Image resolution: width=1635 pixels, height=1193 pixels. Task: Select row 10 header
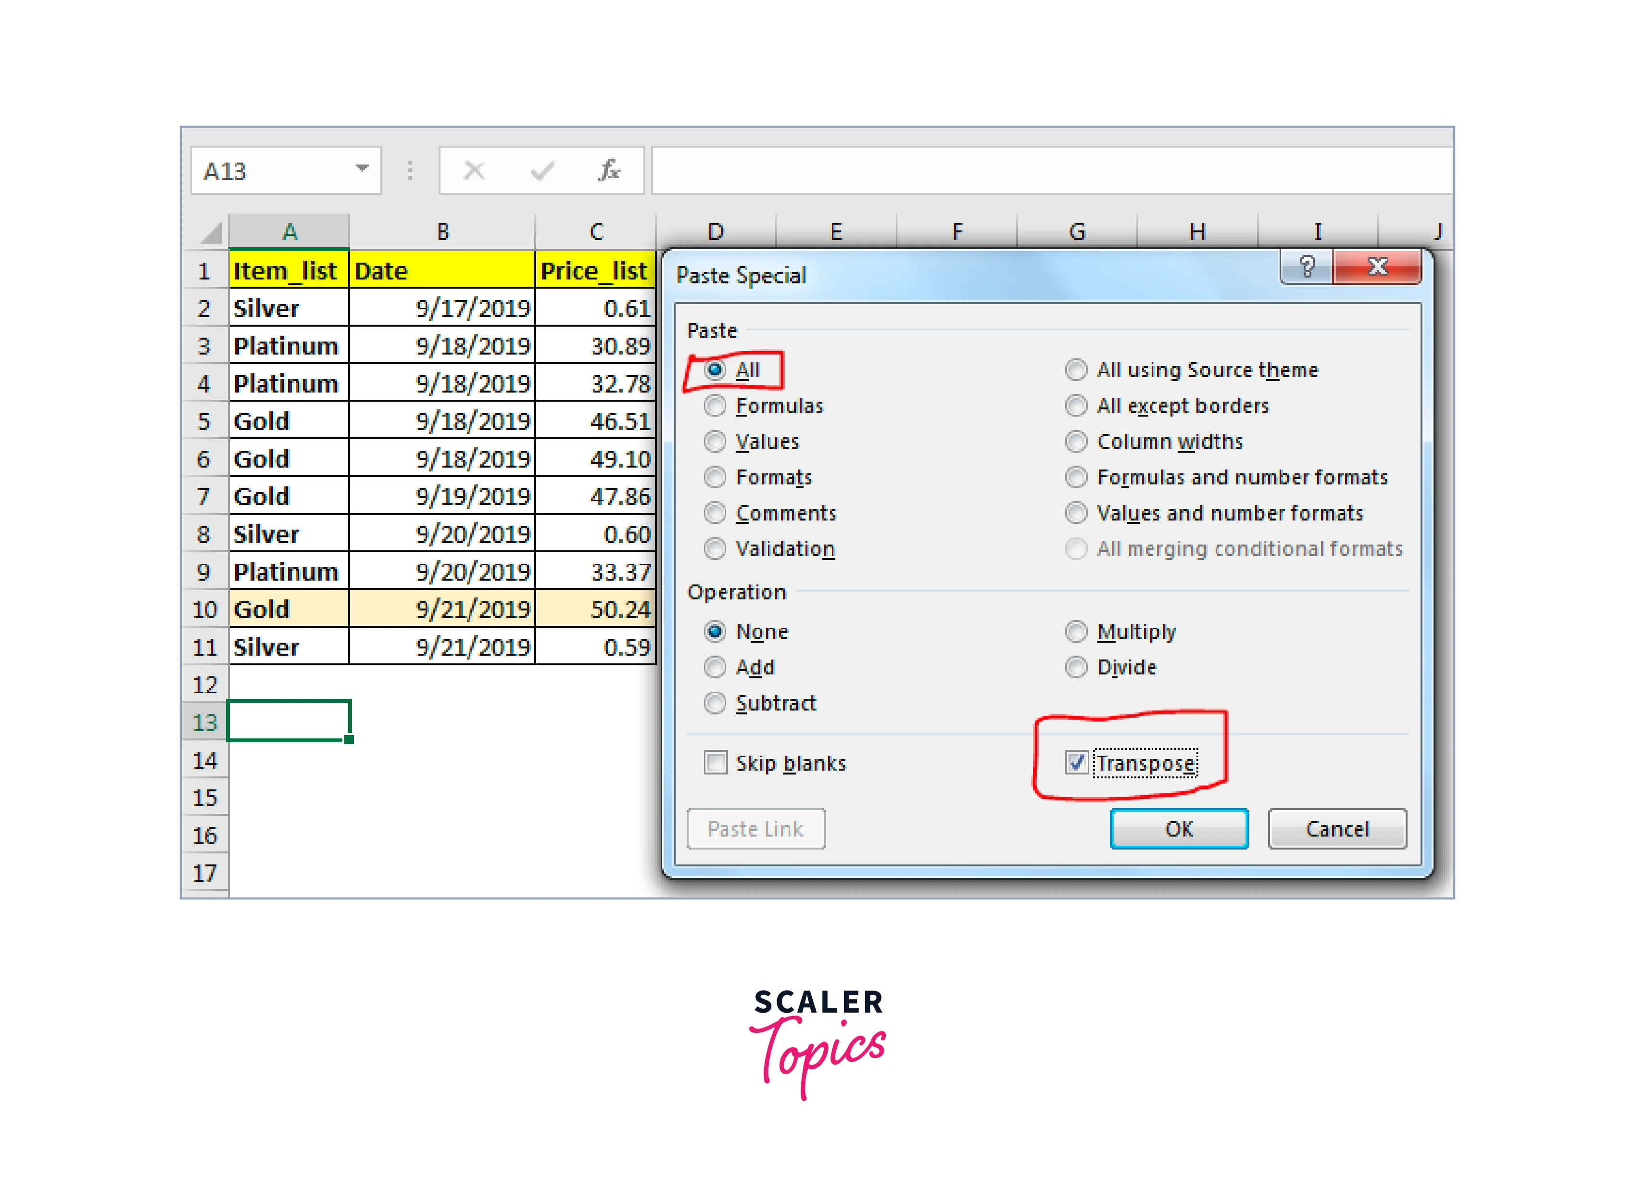[x=204, y=609]
